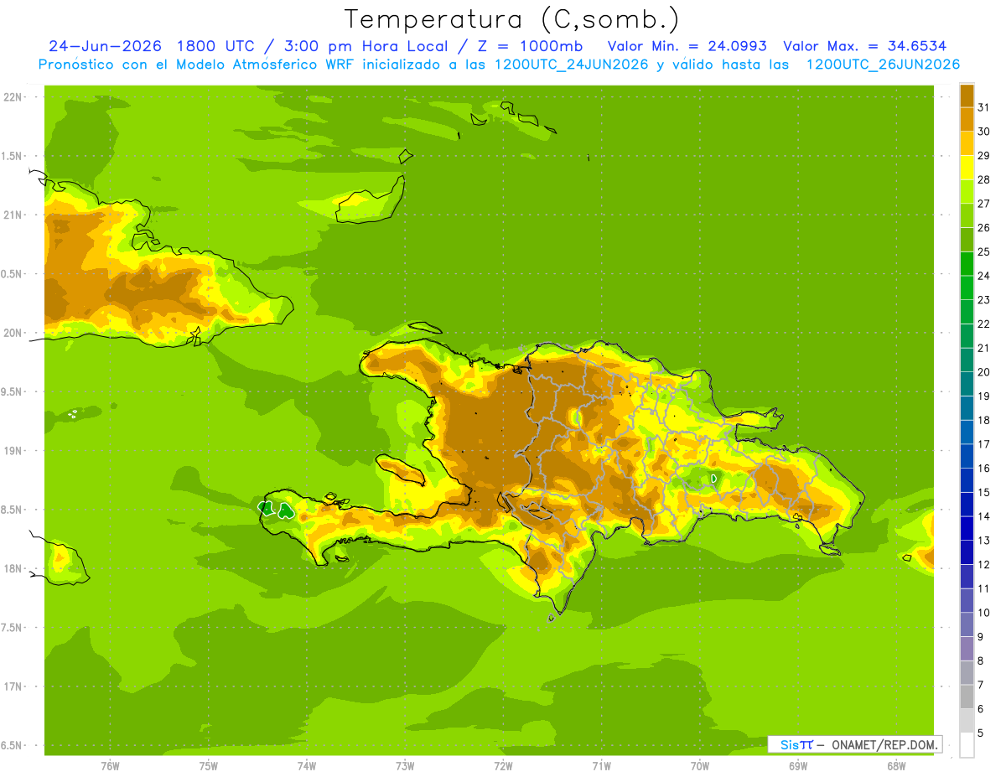Click the "6.5N" latitude axis label
The width and height of the screenshot is (1006, 777).
pos(13,745)
